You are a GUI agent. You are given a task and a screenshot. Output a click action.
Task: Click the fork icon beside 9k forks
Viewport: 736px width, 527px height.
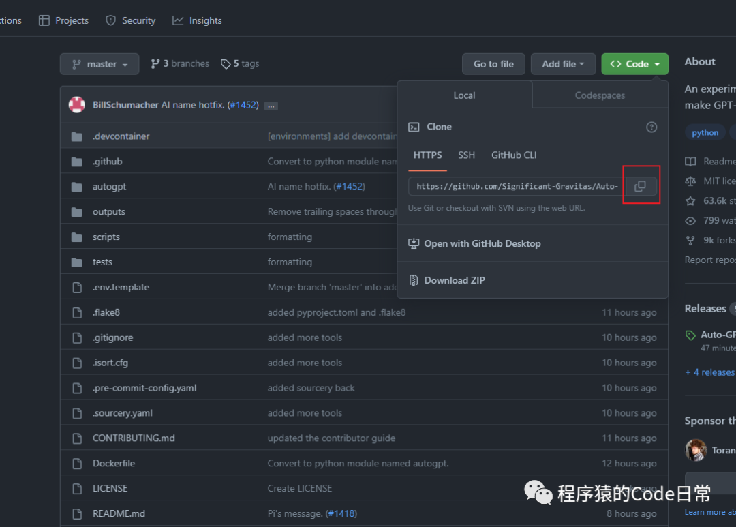(690, 241)
